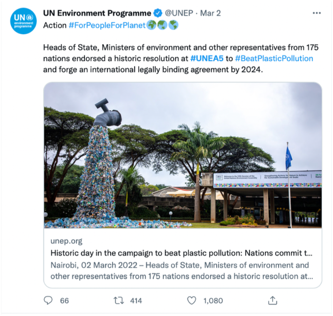Click the reply speech bubble icon
The width and height of the screenshot is (333, 316).
[x=49, y=300]
